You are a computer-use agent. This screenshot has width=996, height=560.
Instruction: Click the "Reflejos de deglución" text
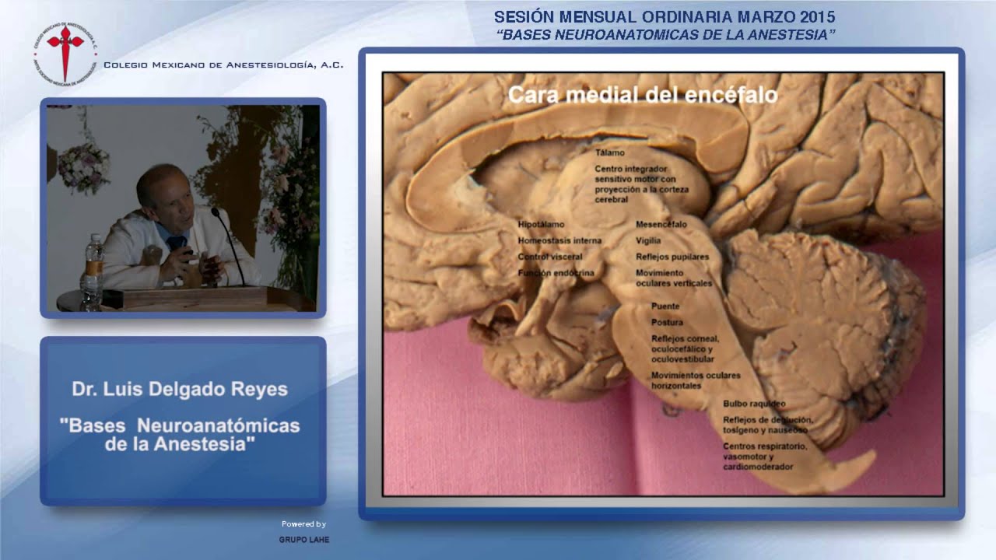[766, 425]
